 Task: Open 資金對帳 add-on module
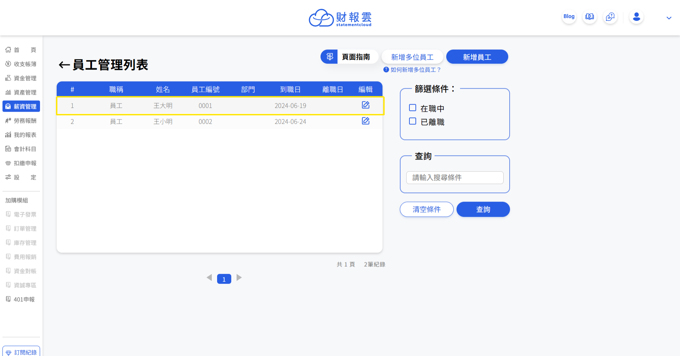point(21,271)
